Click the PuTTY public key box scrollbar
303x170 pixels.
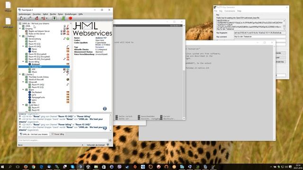click(x=284, y=25)
